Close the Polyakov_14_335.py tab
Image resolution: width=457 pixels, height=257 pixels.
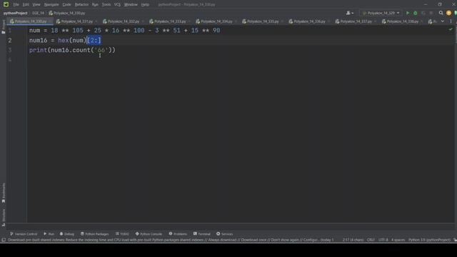click(282, 21)
